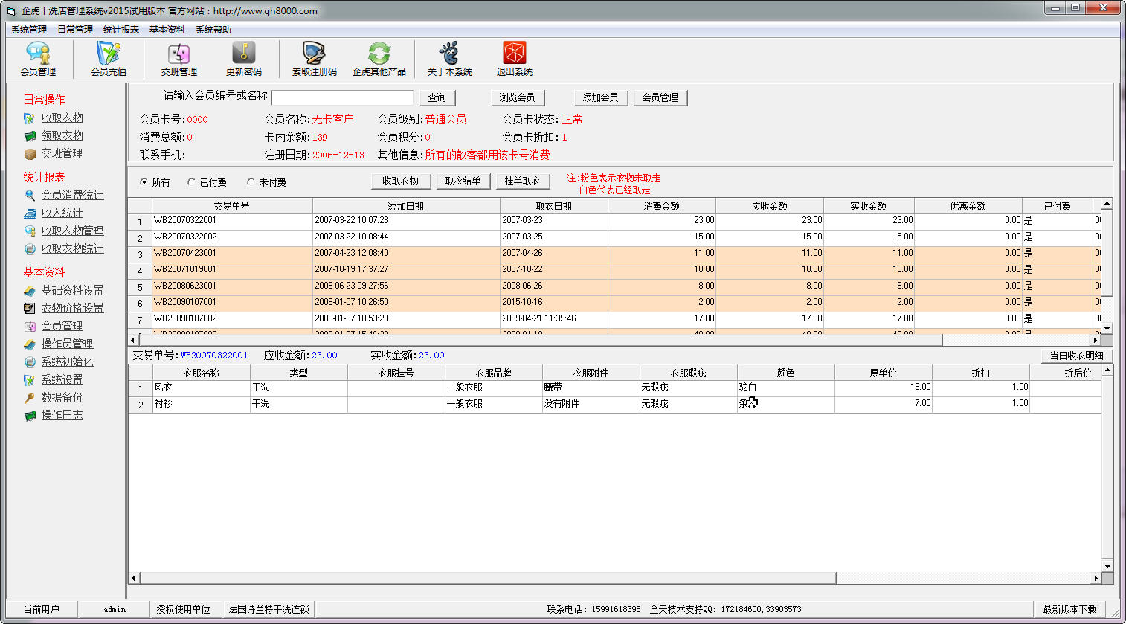1126x624 pixels.
Task: Open 系统帮助 menu
Action: click(x=213, y=30)
